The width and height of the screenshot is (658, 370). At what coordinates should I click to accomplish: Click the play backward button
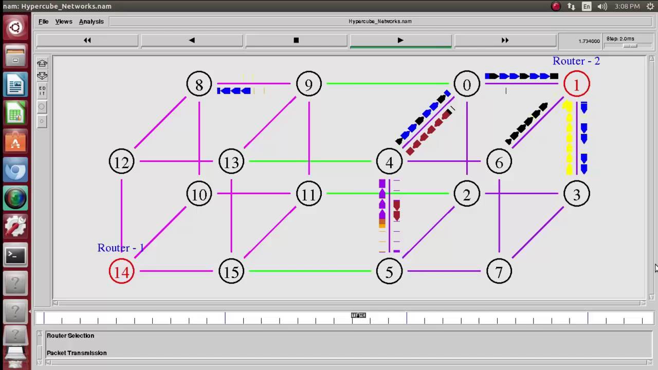pos(192,41)
